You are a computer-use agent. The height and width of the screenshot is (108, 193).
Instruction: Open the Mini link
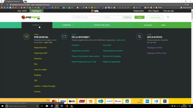coord(36,64)
